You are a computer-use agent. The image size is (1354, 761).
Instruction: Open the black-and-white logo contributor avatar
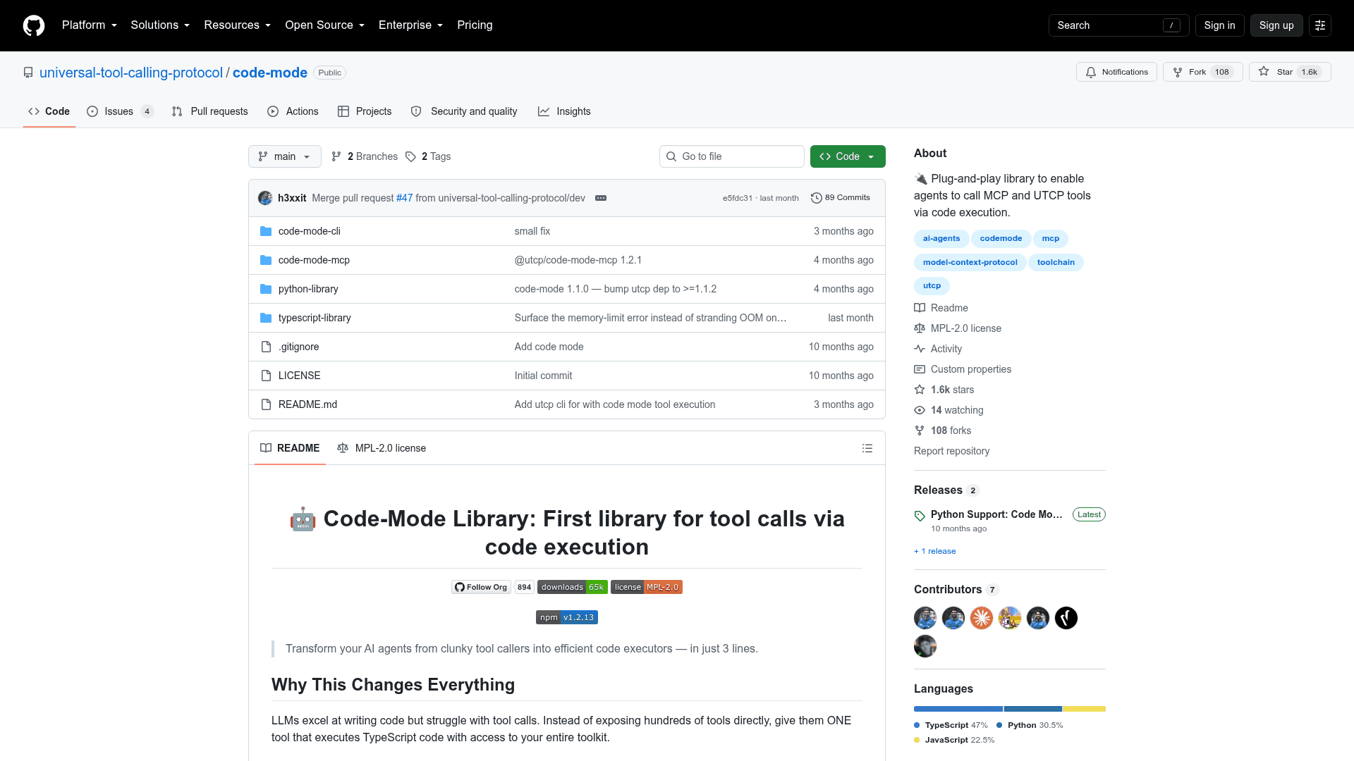coord(1066,618)
